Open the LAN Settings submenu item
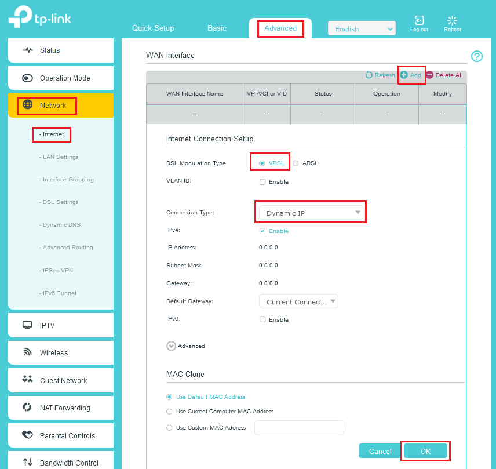This screenshot has width=496, height=469. [59, 157]
